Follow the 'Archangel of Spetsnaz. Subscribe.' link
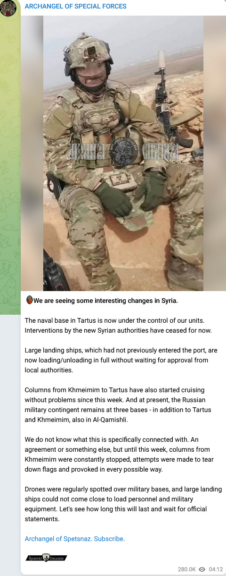Screen dimensions: 226x576 click(x=75, y=539)
